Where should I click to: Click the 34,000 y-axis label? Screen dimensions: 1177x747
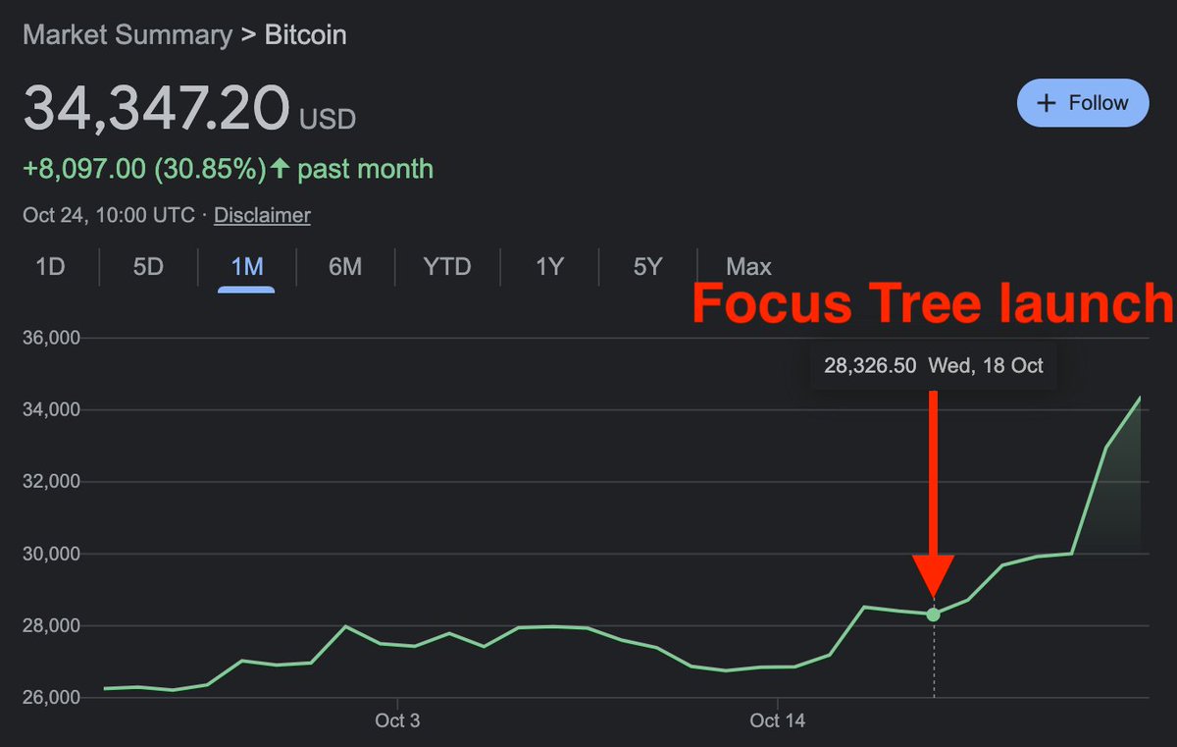(50, 409)
